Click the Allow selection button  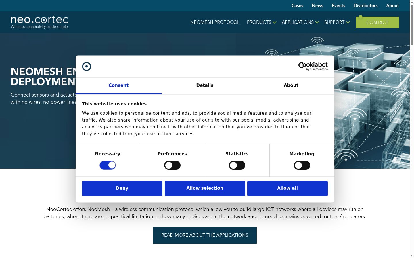[x=205, y=188]
